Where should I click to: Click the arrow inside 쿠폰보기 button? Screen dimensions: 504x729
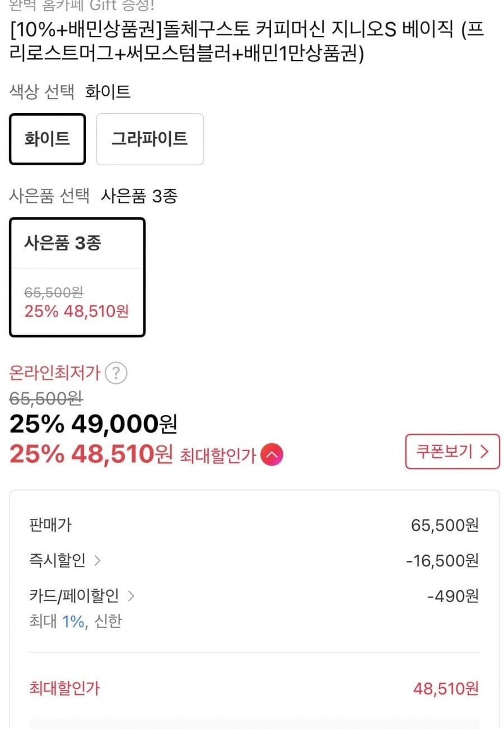click(485, 452)
